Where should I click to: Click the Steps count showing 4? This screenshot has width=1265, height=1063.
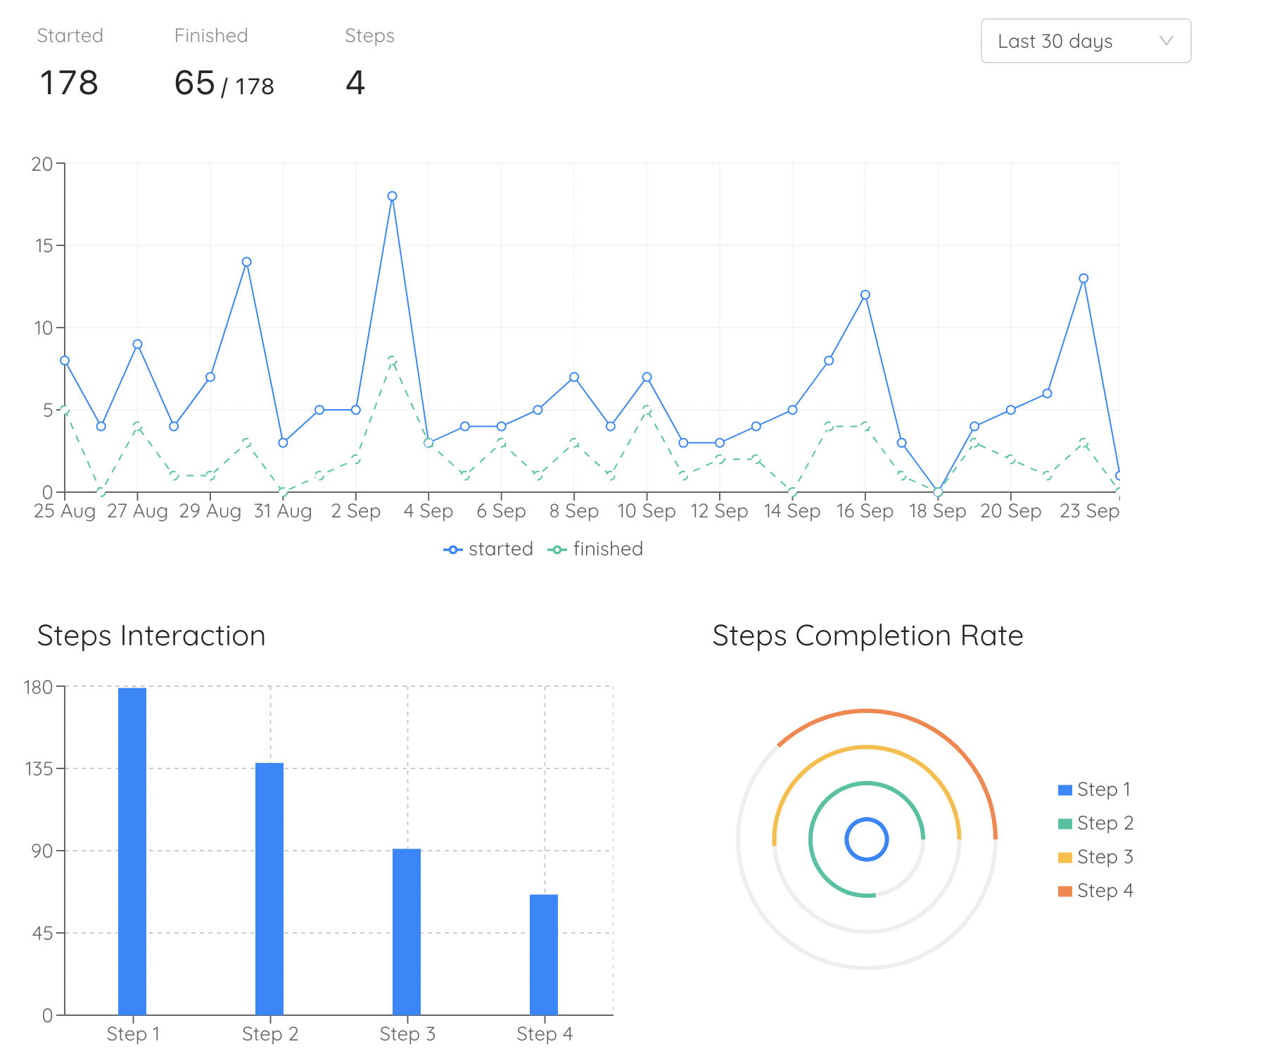click(355, 83)
